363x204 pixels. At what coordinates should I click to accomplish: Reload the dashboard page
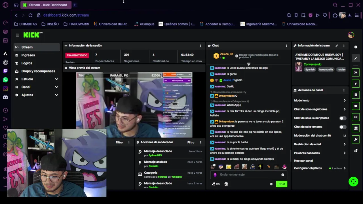[30, 15]
